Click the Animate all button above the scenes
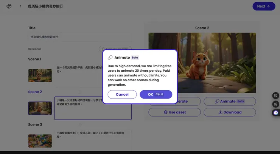Viewport: 280px width, 154px height. [115, 49]
